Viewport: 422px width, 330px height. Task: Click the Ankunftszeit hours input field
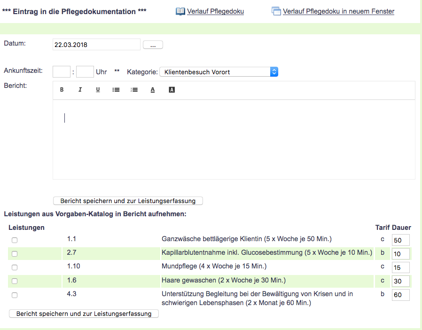61,72
